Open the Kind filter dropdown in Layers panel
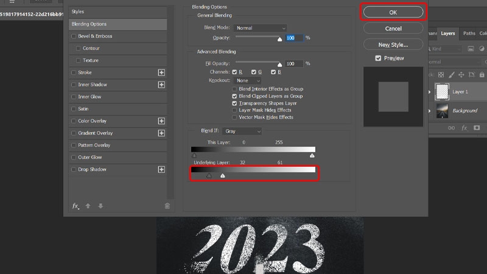Viewport: 487px width, 274px height. tap(445, 49)
